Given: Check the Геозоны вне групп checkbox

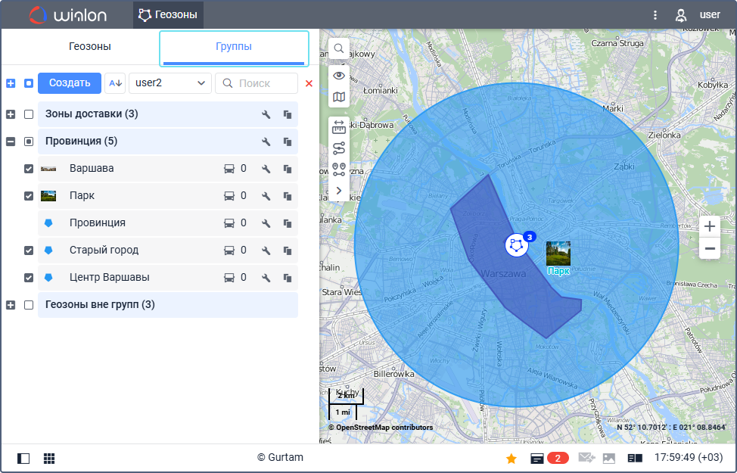Looking at the screenshot, I should coord(29,305).
